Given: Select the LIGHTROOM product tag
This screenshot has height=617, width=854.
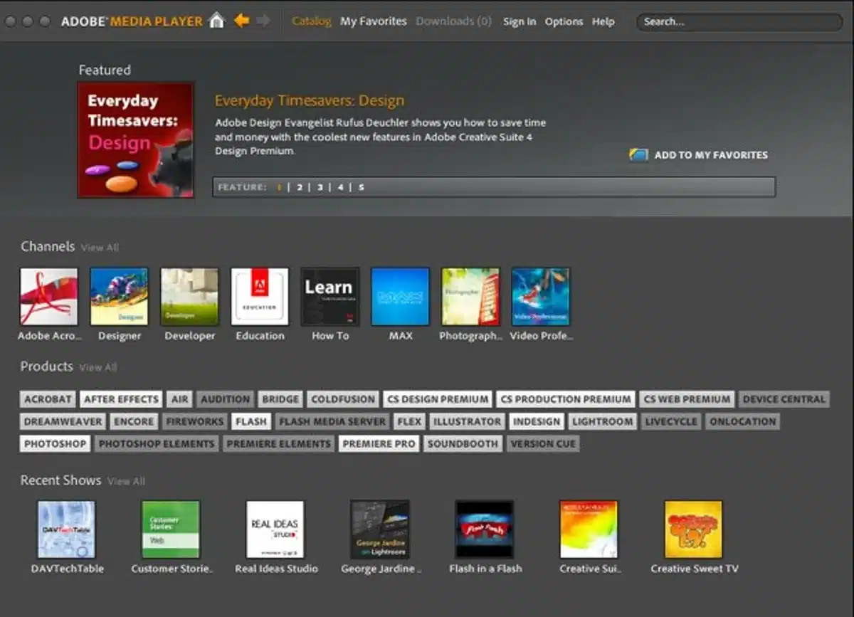Looking at the screenshot, I should [x=602, y=421].
